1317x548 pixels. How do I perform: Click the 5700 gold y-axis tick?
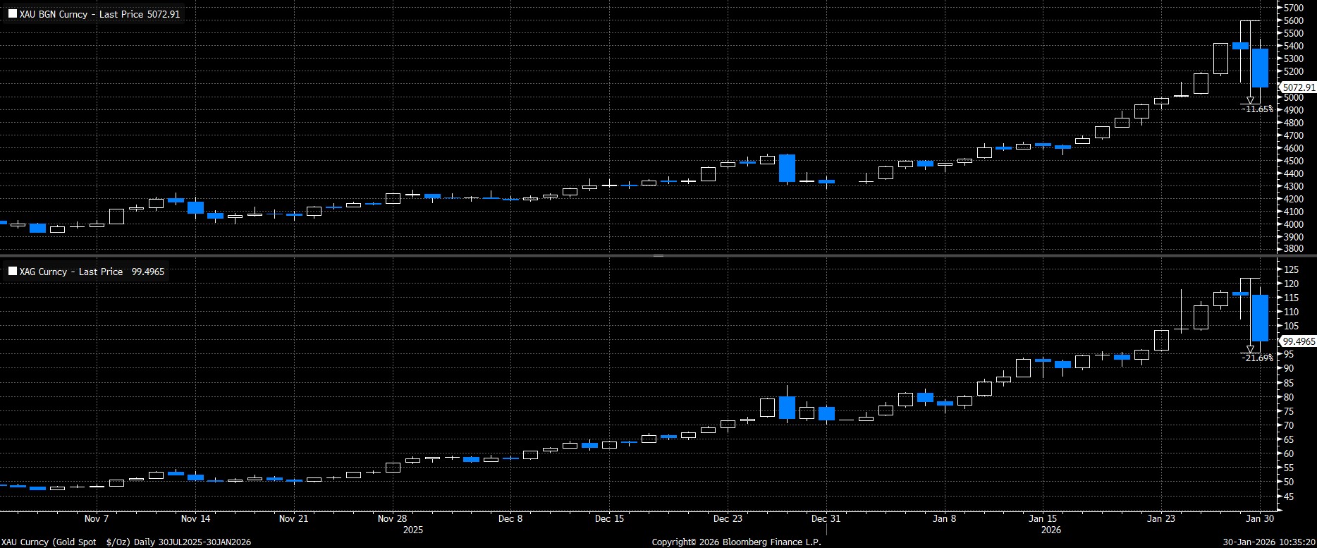(1294, 8)
